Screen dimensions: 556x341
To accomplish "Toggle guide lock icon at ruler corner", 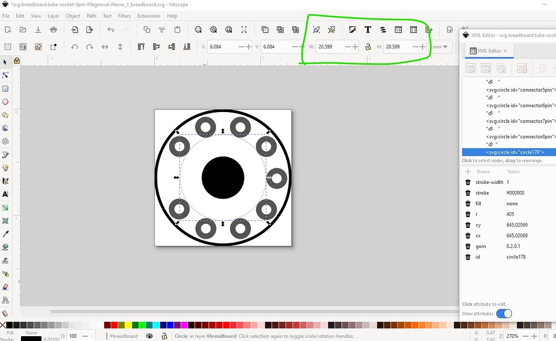I will (17, 61).
